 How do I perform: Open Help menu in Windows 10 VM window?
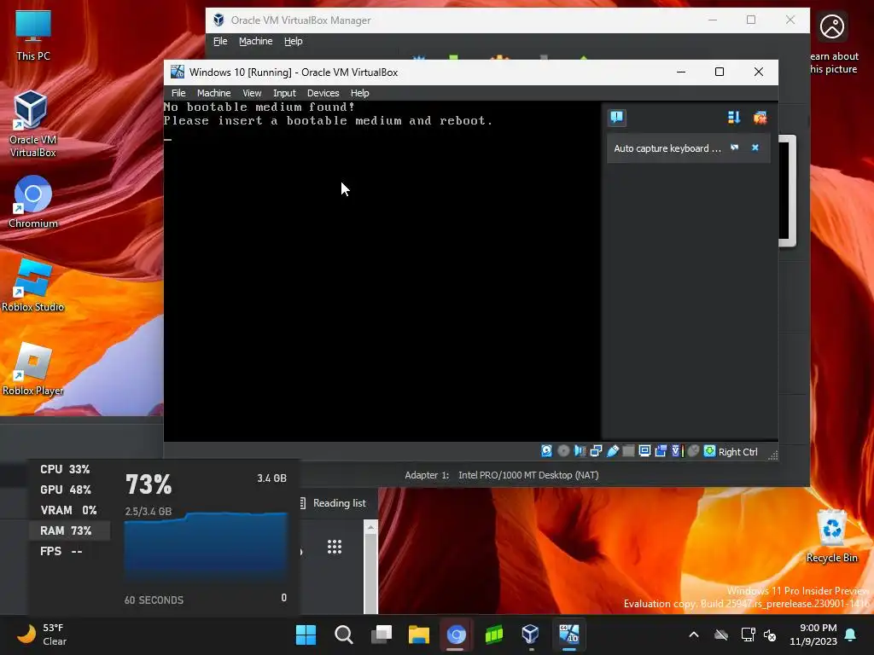[359, 93]
